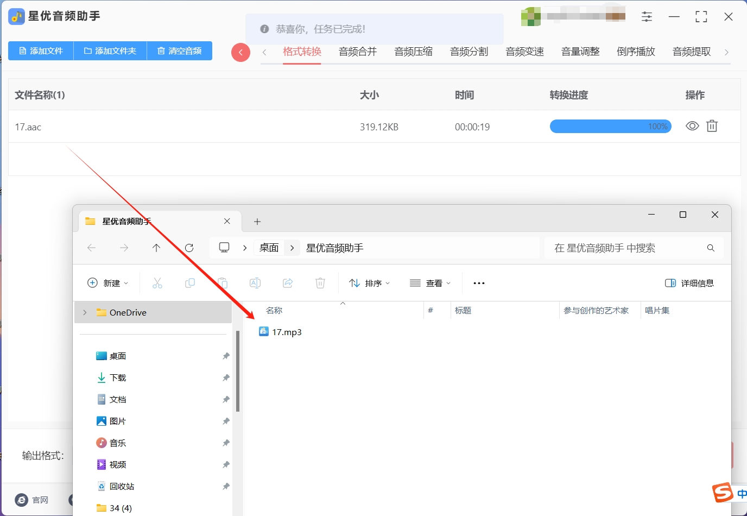Open the 查看 view dropdown
The height and width of the screenshot is (516, 747).
point(431,283)
